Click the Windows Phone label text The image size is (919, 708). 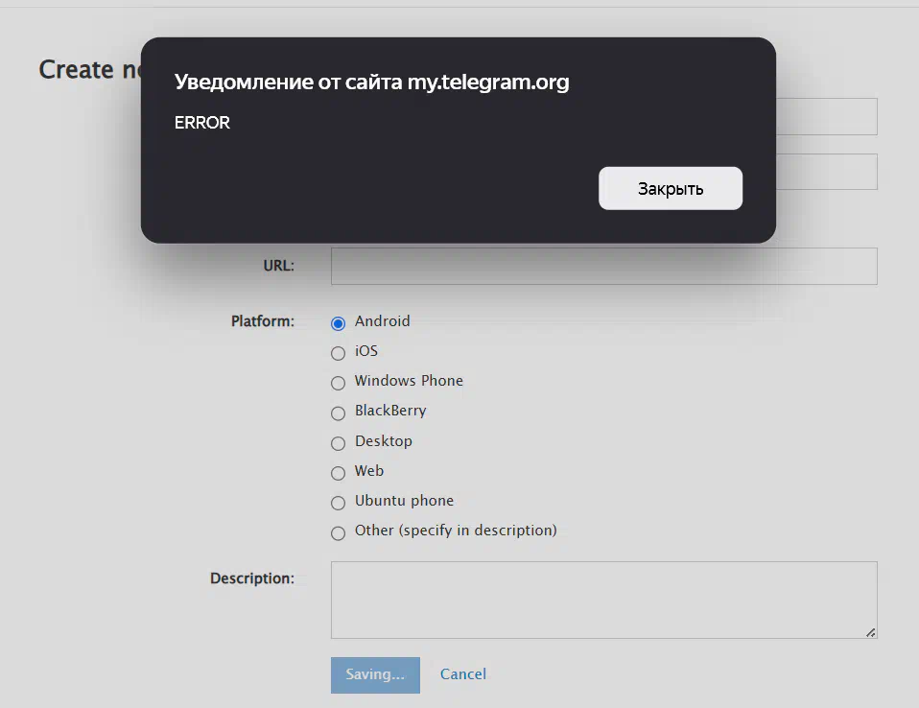[x=409, y=381]
